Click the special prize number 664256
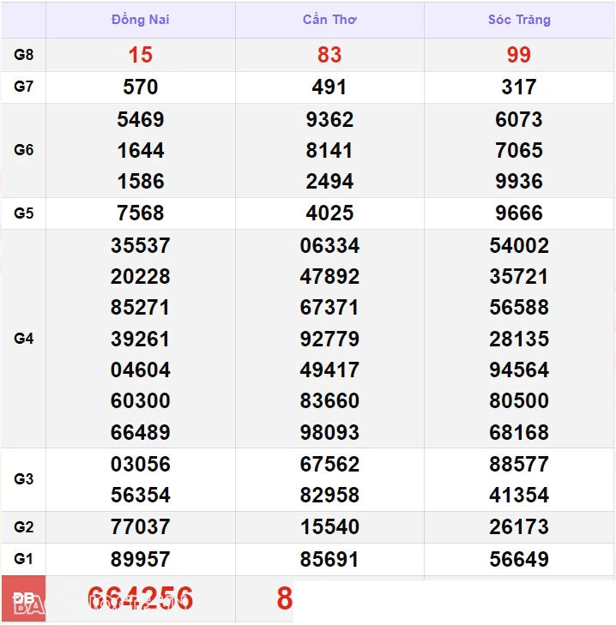This screenshot has height=625, width=616. (140, 598)
